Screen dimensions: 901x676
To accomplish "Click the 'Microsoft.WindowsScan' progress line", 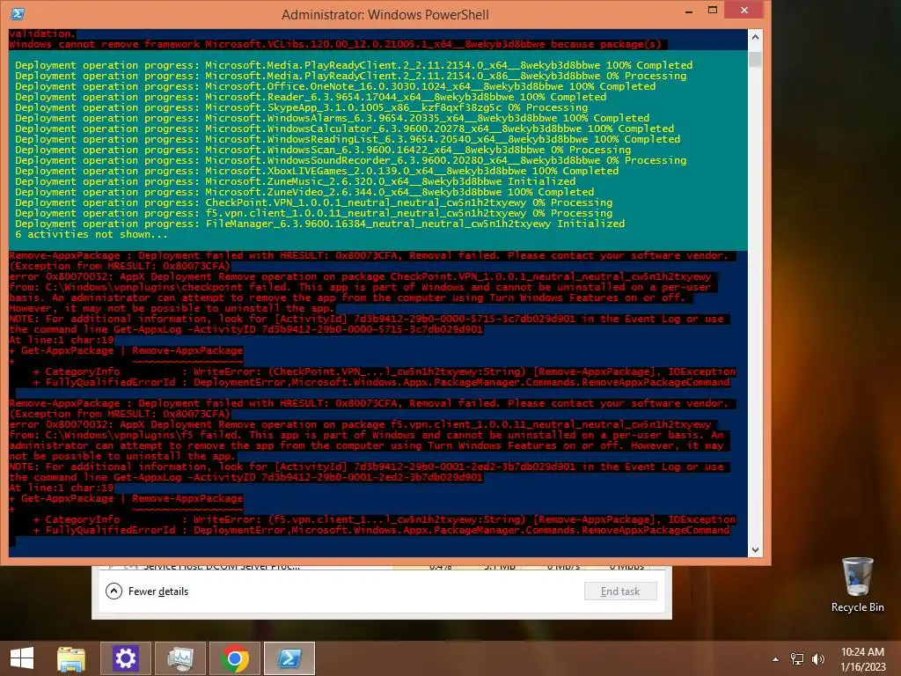I will click(322, 150).
